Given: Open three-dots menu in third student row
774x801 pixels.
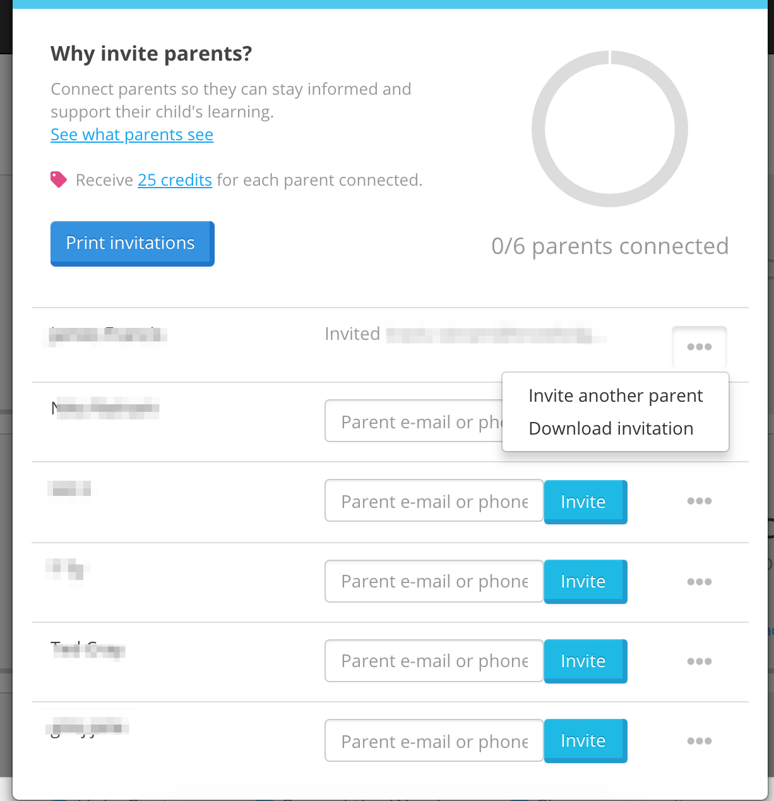Looking at the screenshot, I should coord(700,501).
